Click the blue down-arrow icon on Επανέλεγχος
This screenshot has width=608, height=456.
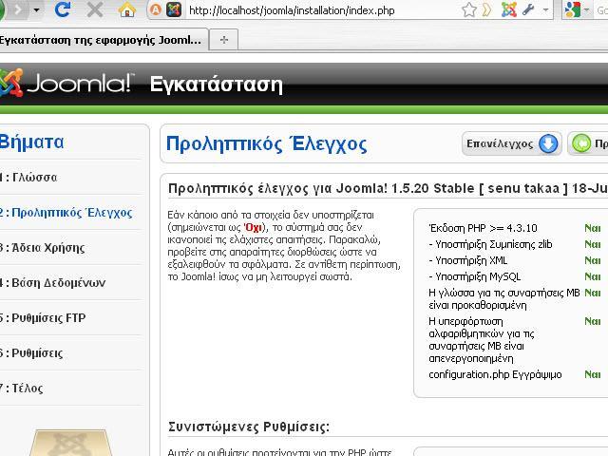pos(548,143)
